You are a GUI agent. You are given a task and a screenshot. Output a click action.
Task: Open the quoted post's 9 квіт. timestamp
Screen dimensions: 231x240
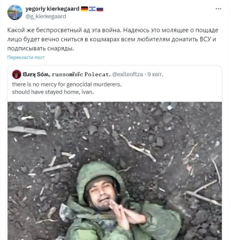click(155, 74)
